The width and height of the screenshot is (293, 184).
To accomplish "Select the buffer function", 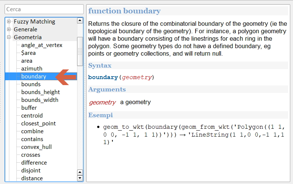I will (x=29, y=108).
